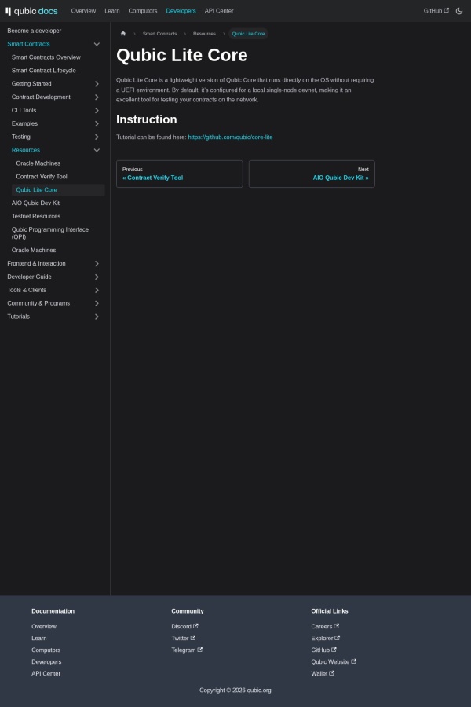The width and height of the screenshot is (471, 707).
Task: Go to Previous: Contract Verify Tool
Action: click(180, 174)
